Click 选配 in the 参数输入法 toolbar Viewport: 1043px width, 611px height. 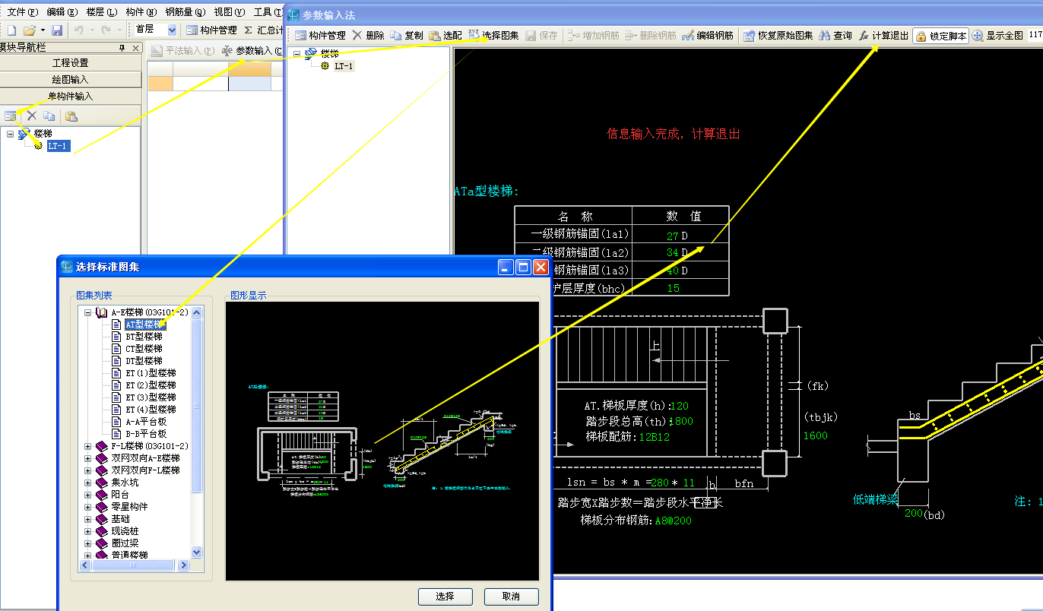click(445, 36)
